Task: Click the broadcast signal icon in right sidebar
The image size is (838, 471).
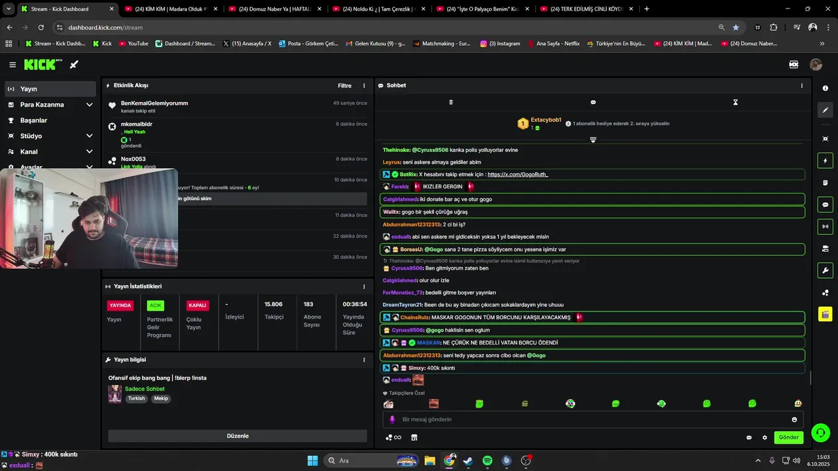Action: coord(825,227)
